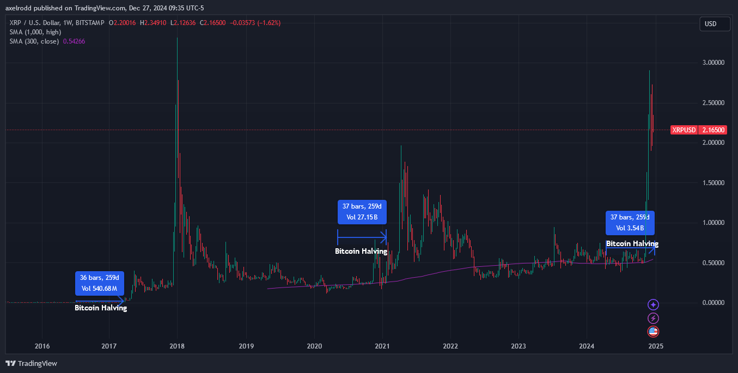This screenshot has width=738, height=373.
Task: Click the '36 bars, 259d' measurement box
Action: click(x=100, y=283)
